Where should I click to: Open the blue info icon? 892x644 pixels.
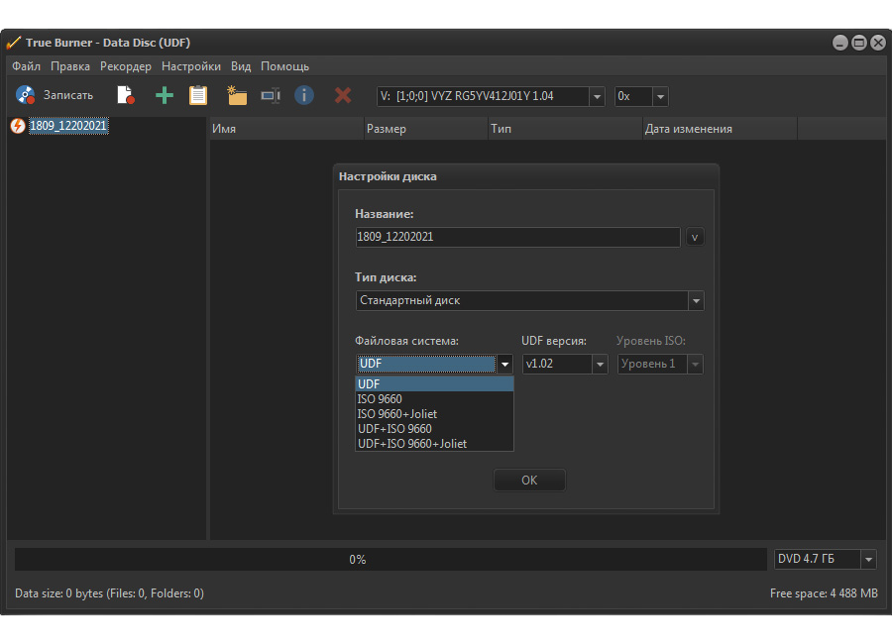tap(304, 95)
